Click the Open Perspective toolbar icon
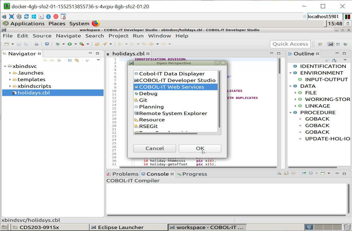Image resolution: width=352 pixels, height=231 pixels. pos(320,44)
